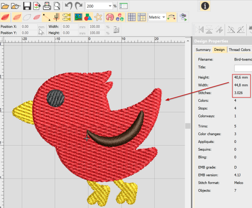This screenshot has height=208, width=252.
Task: Toggle the TrueView red leaf icon
Action: (x=5, y=17)
